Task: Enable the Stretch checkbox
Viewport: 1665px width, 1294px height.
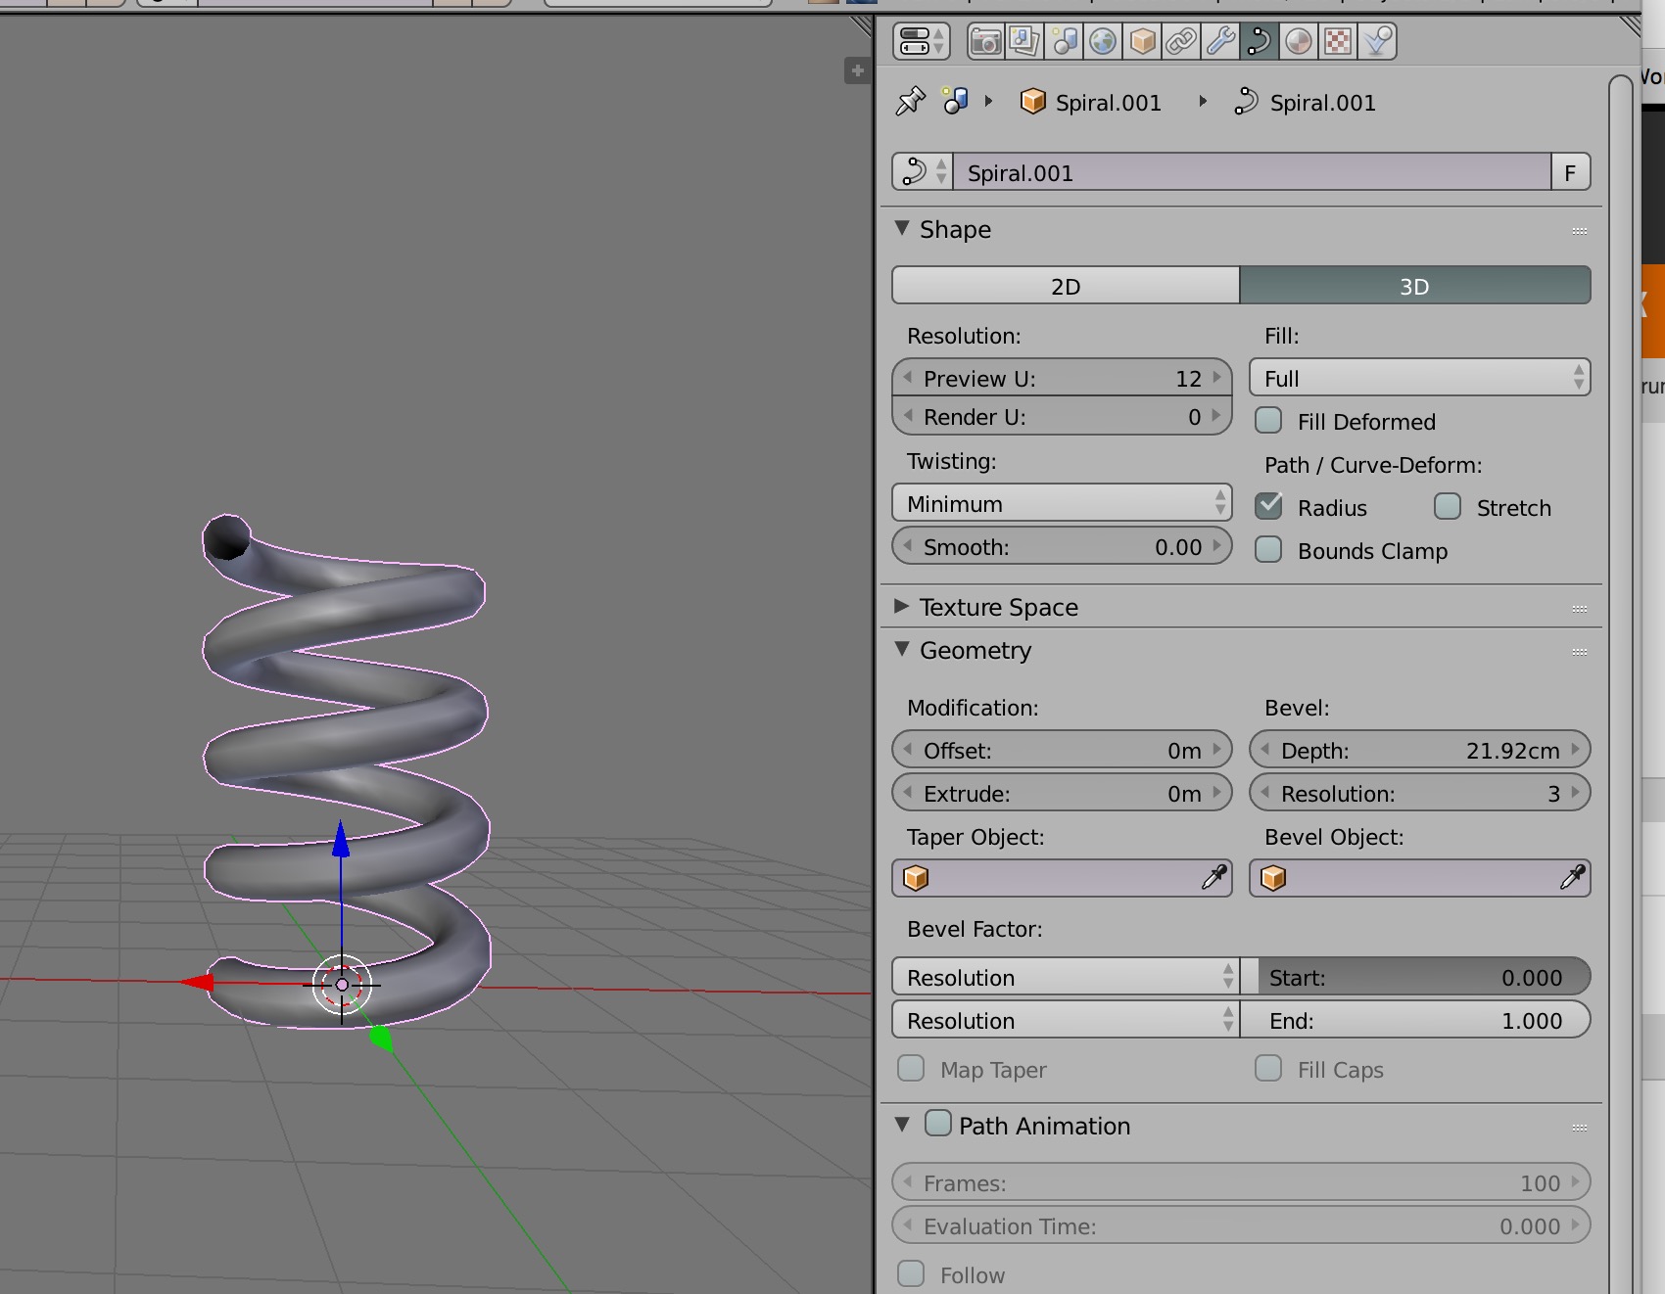Action: (1448, 507)
